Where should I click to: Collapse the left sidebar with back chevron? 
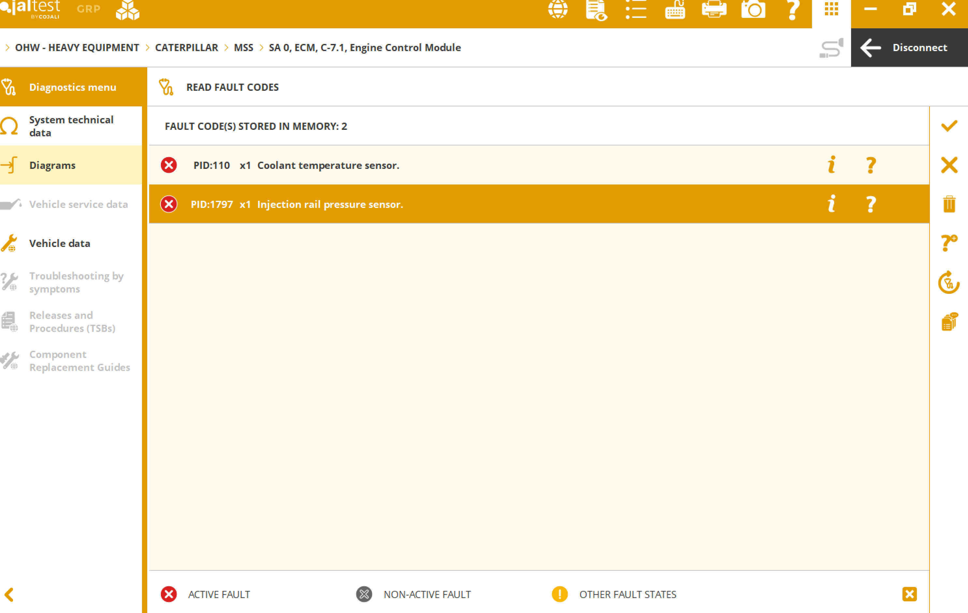click(x=9, y=594)
